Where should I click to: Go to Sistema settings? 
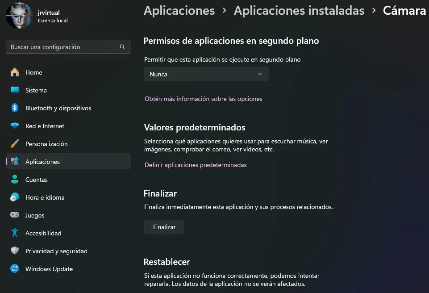(68, 90)
